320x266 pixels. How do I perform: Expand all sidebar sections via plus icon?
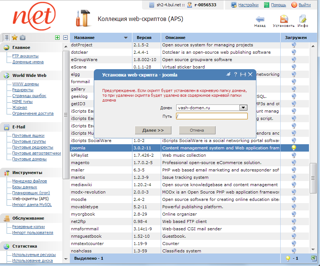tap(57, 37)
